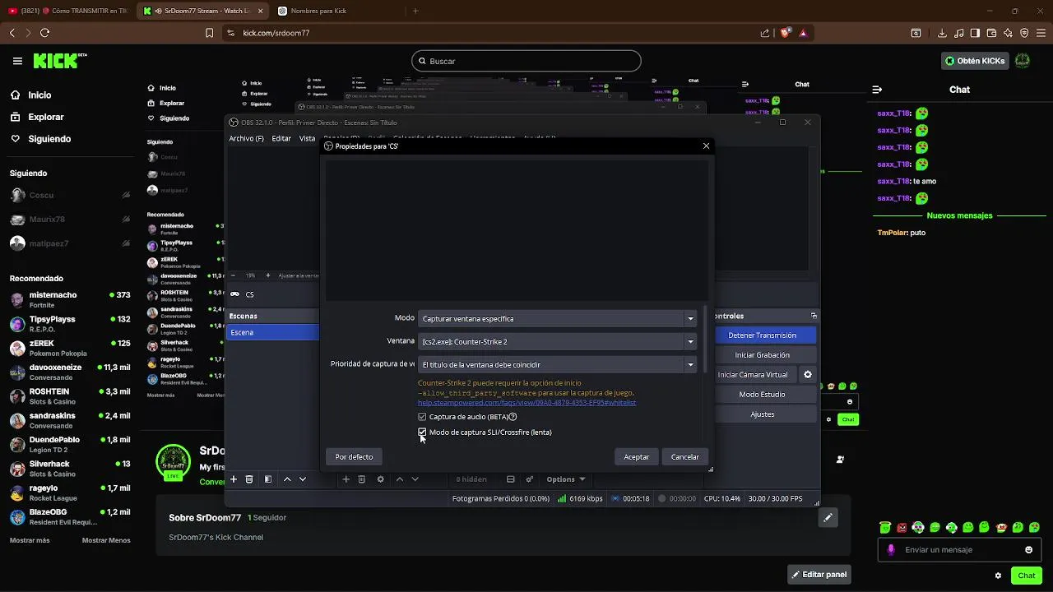Expand Mostrar más in Recomendado list
This screenshot has height=592, width=1053.
(x=30, y=540)
